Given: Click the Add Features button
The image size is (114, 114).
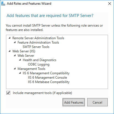Looking at the screenshot, I should (x=74, y=102).
